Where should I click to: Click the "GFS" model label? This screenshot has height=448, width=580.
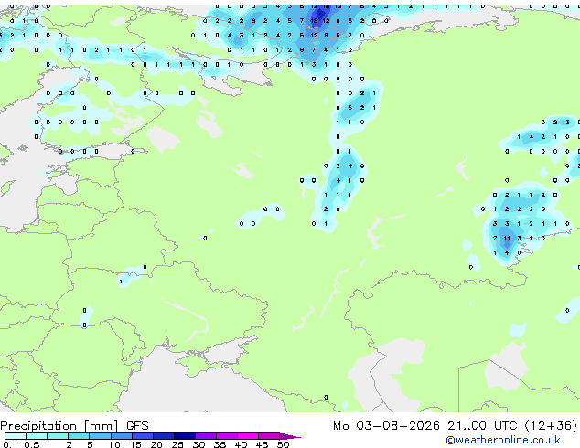[x=137, y=426]
